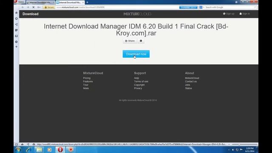Open the taskbar clock showing 2:29 PM
This screenshot has width=272, height=153.
click(x=250, y=150)
